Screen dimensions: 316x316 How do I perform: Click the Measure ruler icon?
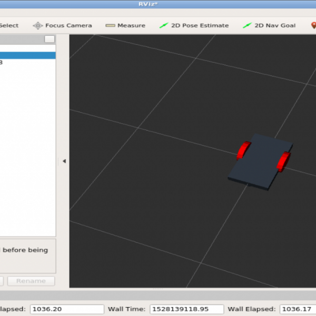tap(110, 26)
